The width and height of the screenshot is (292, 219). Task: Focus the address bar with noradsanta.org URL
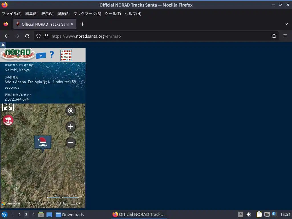tap(156, 36)
